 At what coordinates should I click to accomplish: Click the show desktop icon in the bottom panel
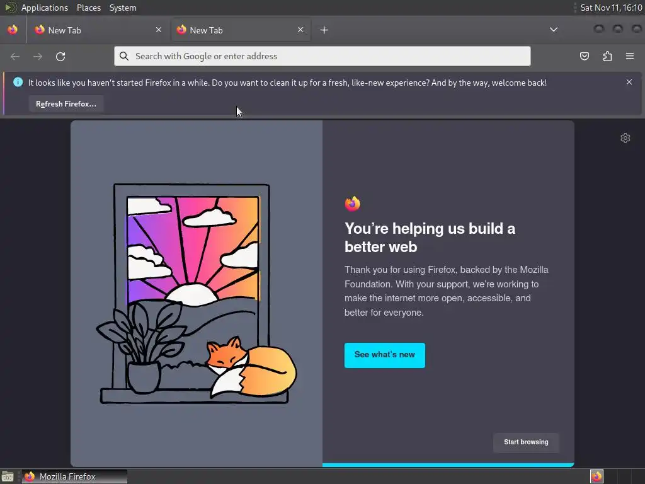pyautogui.click(x=8, y=476)
